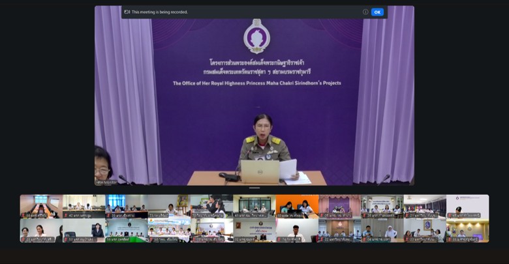Viewport: 509px width, 264px height.
Task: Select participant thumbnail numbered 23
Action: [x=169, y=206]
